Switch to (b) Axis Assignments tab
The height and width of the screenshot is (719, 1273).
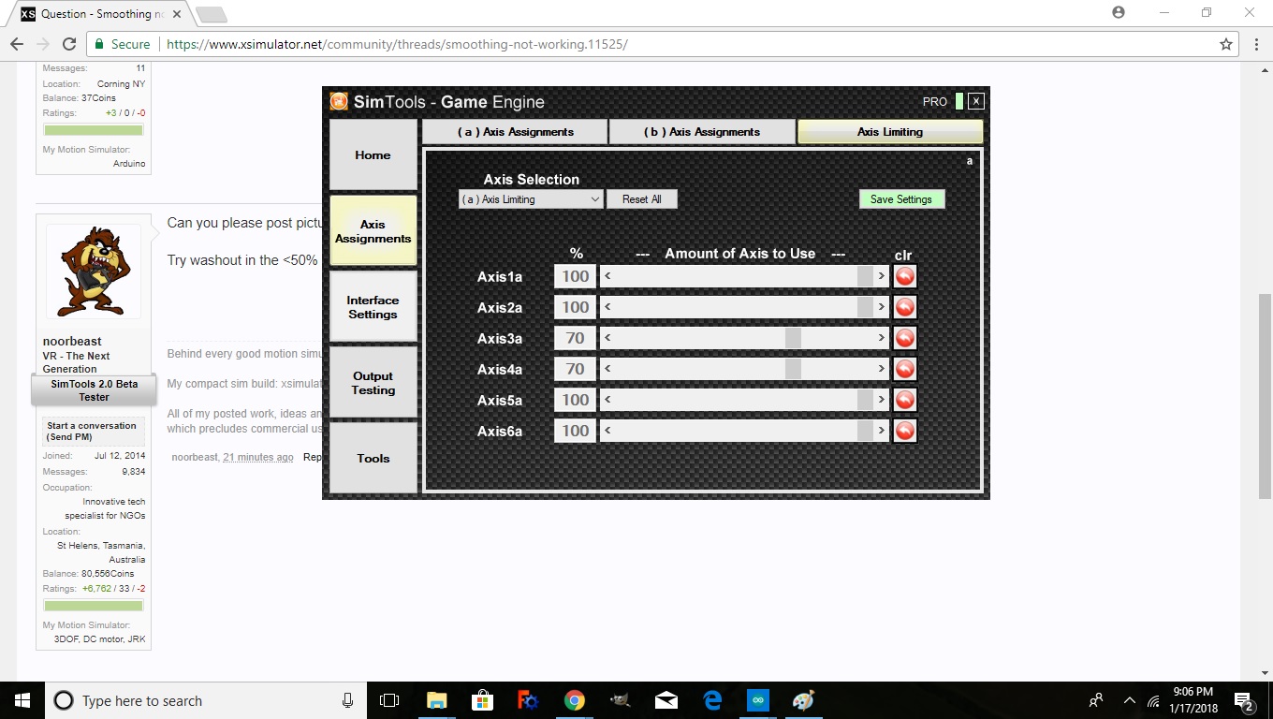[x=702, y=132]
